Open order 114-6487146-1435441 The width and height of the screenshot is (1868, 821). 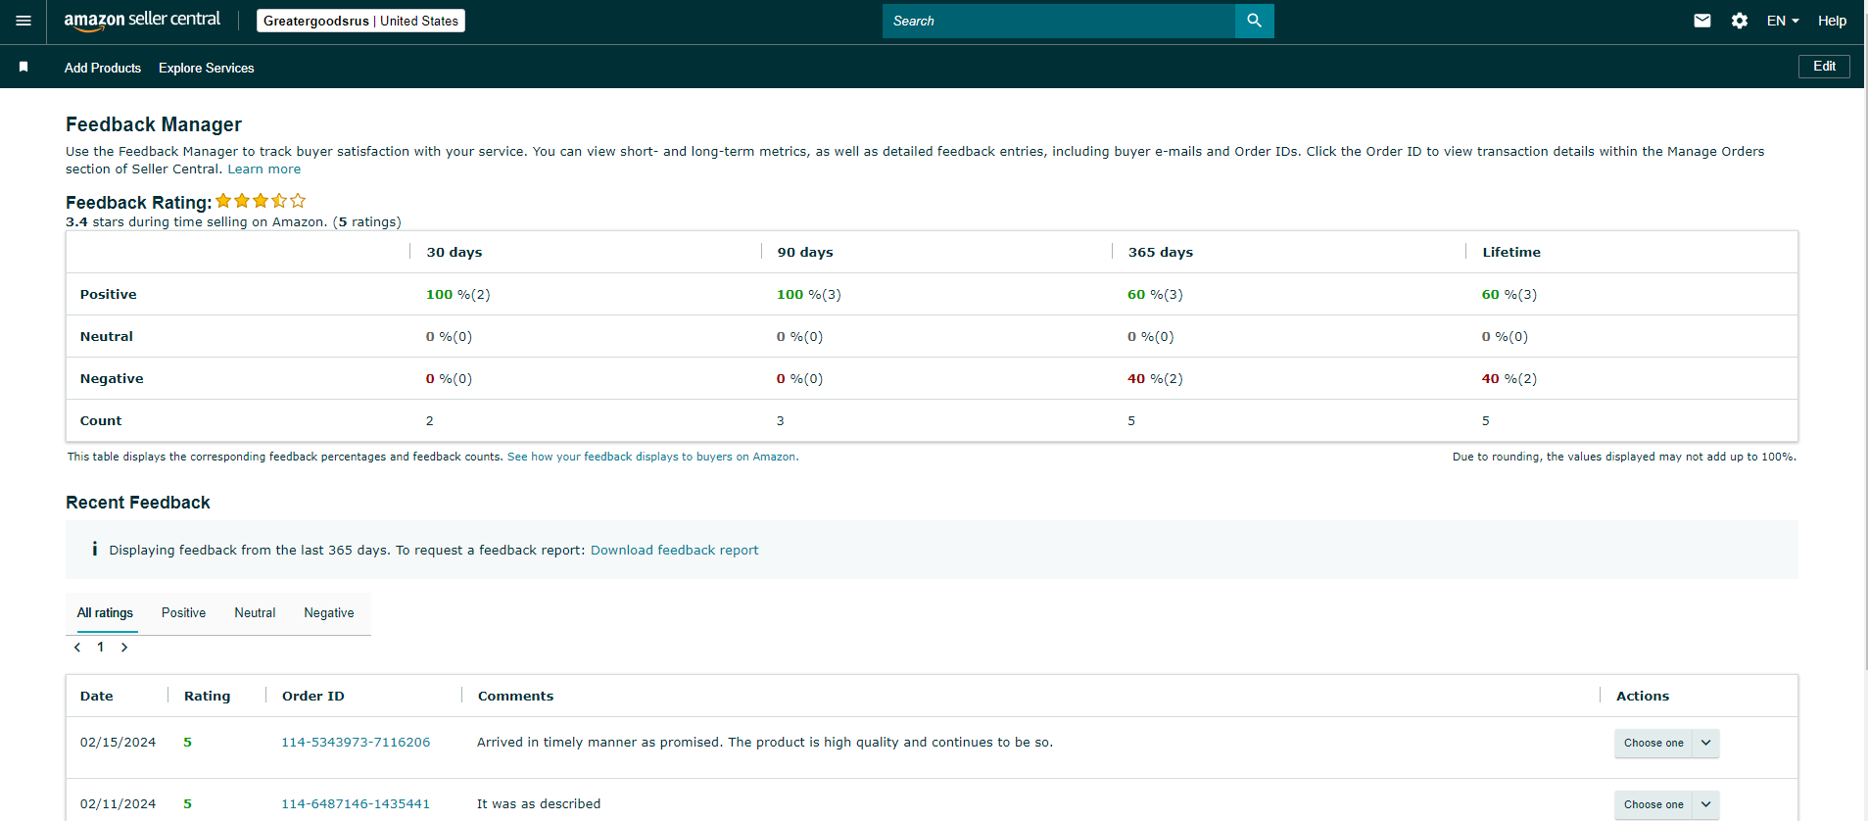click(x=356, y=804)
